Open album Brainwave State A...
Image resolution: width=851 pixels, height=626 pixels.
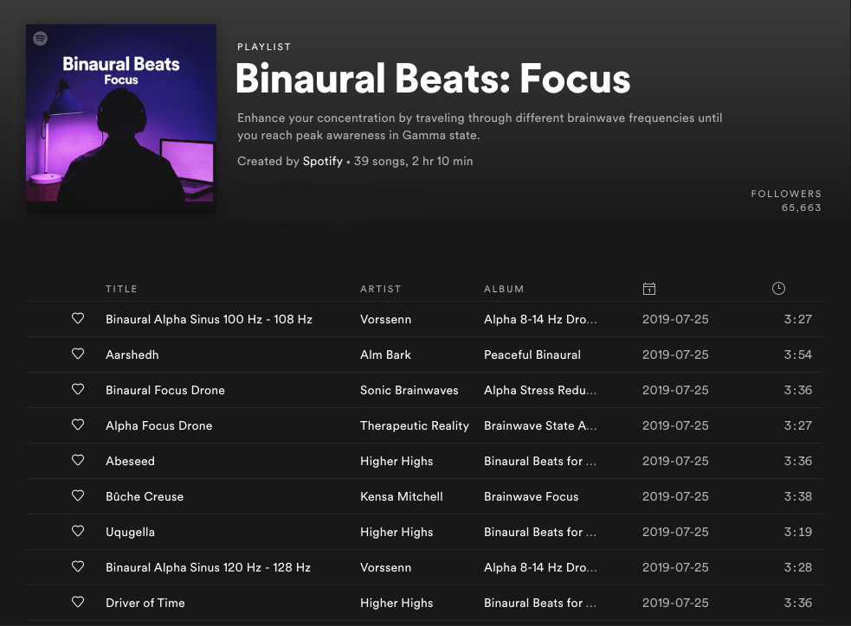tap(540, 425)
